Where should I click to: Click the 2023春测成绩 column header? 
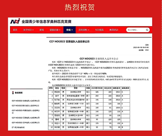pyautogui.click(x=97, y=88)
